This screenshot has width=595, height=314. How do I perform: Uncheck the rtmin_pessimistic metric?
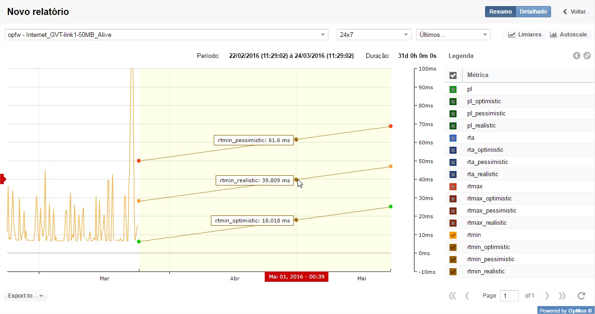[x=453, y=259]
